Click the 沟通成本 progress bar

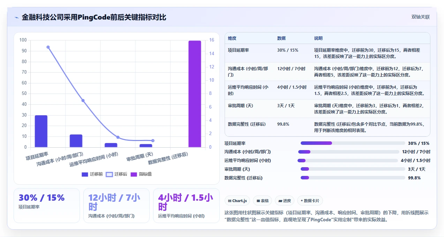[x=349, y=152]
